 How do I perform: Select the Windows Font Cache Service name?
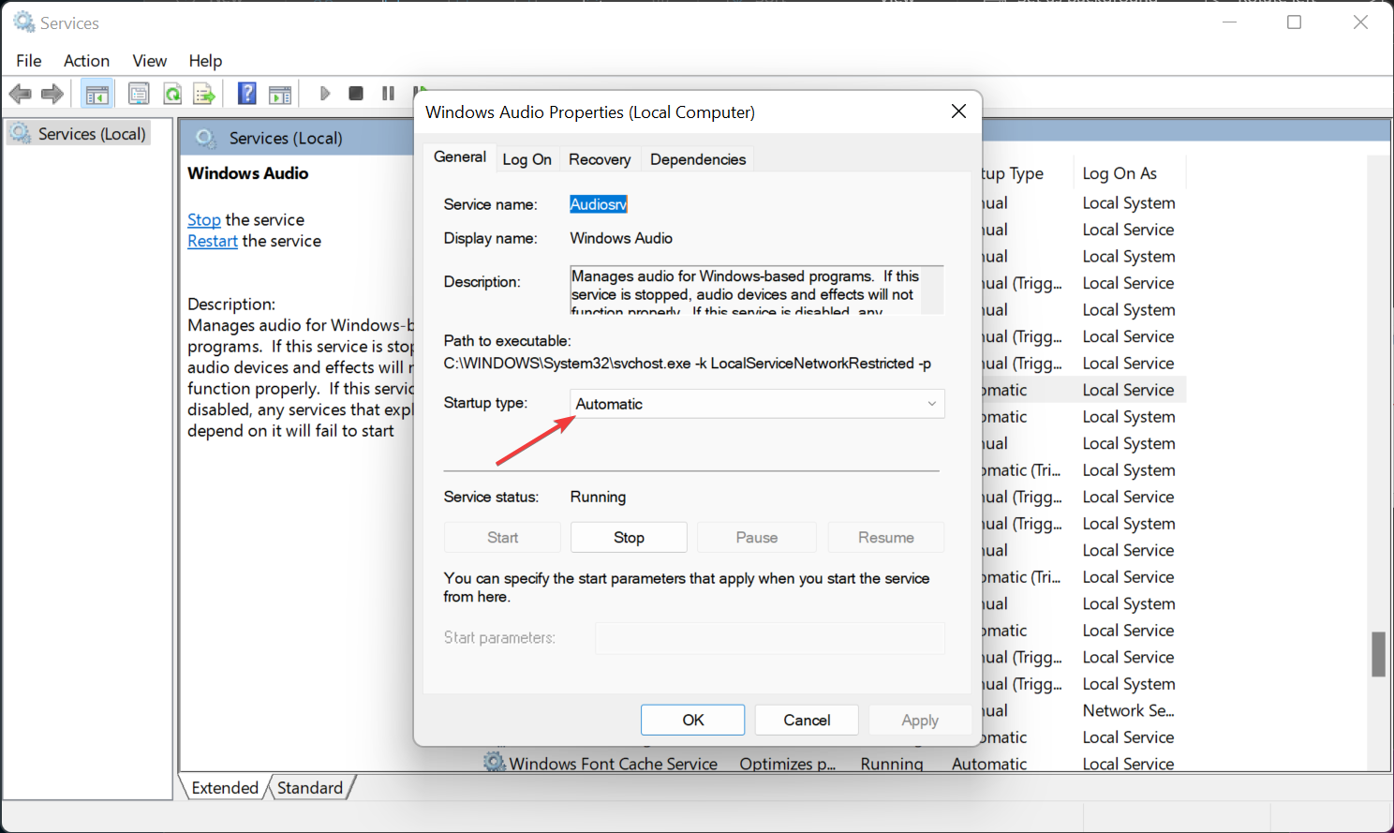tap(613, 764)
